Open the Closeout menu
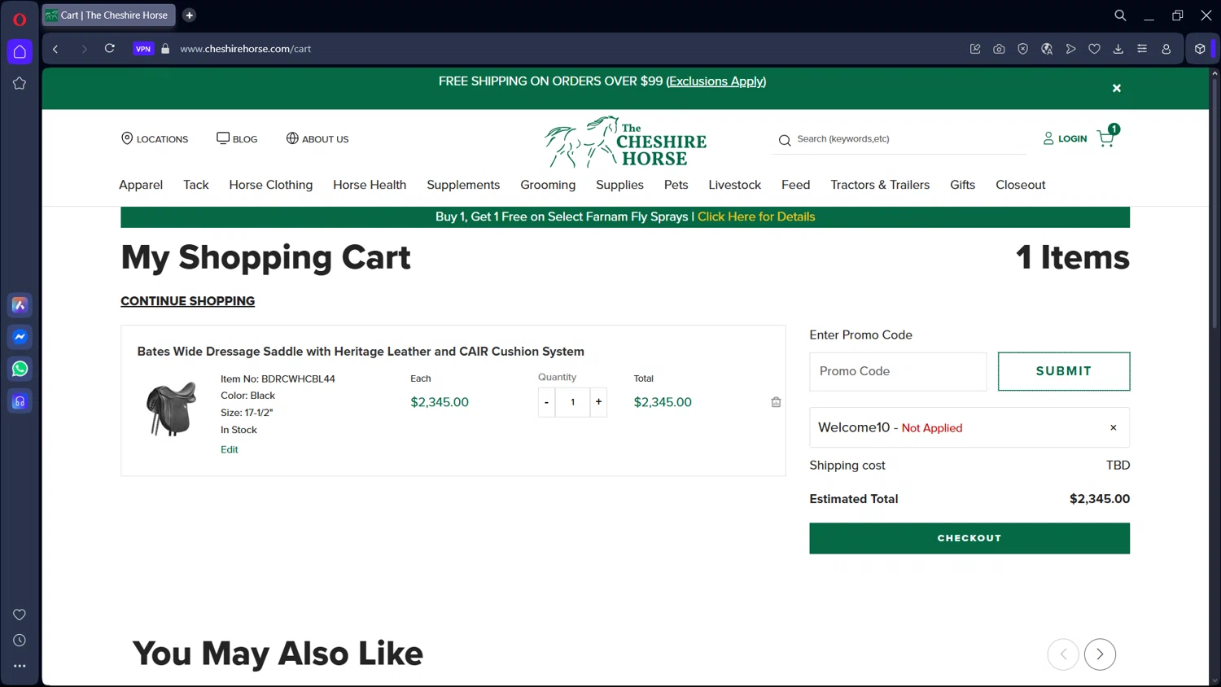 click(x=1021, y=185)
